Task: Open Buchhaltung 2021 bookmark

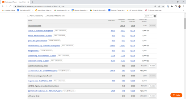Action: [25, 10]
